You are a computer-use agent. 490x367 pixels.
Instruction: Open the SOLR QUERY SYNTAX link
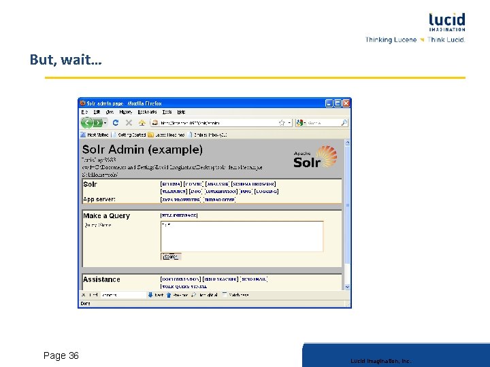point(184,287)
